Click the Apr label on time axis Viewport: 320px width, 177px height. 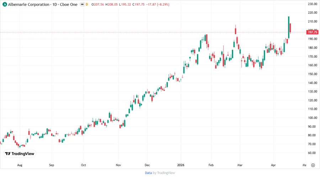click(273, 165)
